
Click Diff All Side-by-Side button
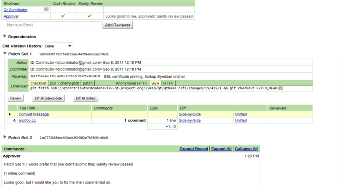pyautogui.click(x=48, y=98)
